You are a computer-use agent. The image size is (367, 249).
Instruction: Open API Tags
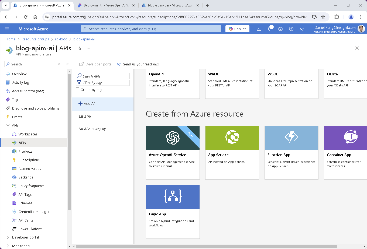click(25, 194)
